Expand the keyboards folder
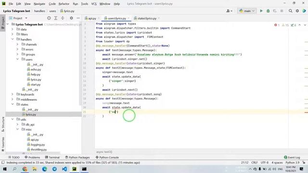This screenshot has width=308, height=173. click(x=13, y=94)
